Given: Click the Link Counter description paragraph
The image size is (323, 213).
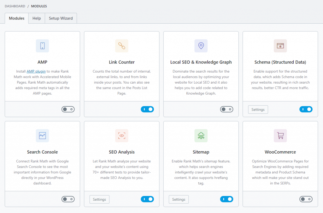Looking at the screenshot, I should click(122, 82).
